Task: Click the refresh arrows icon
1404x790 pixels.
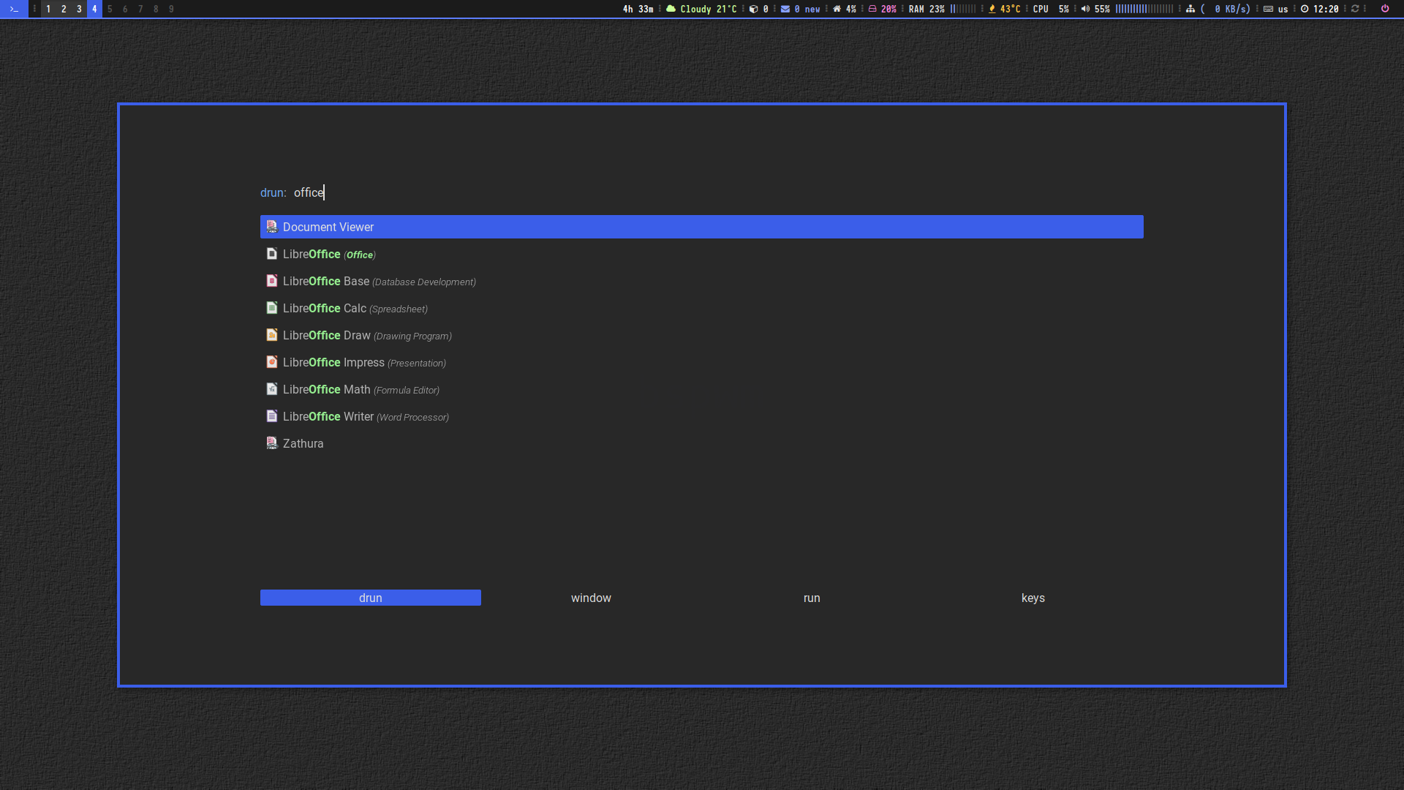Action: [1355, 9]
